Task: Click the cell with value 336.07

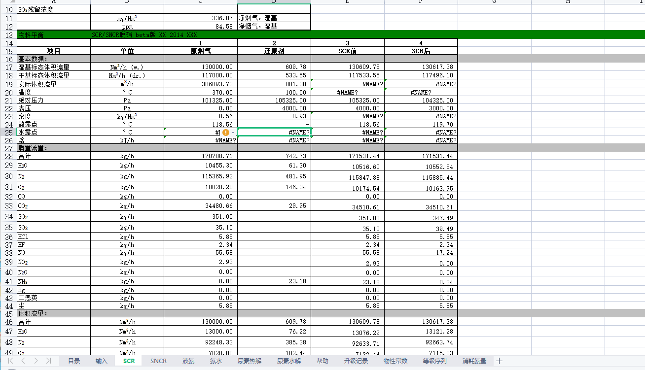Action: point(201,18)
